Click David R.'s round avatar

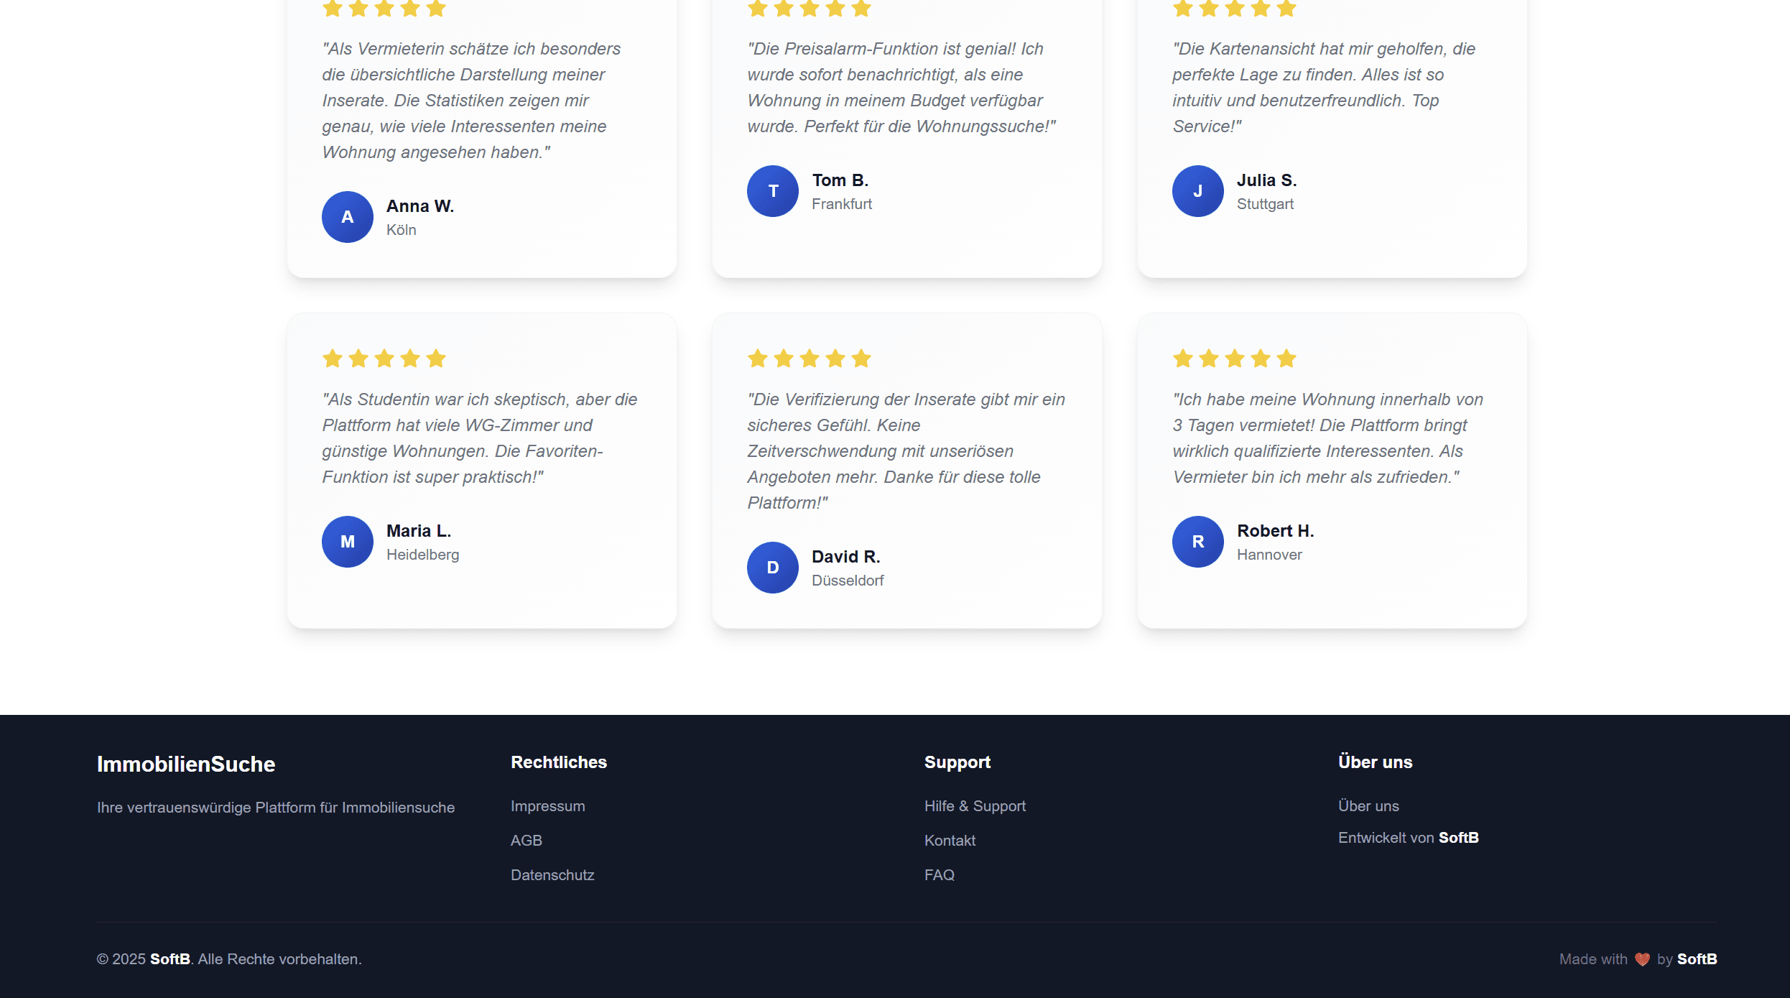[773, 568]
